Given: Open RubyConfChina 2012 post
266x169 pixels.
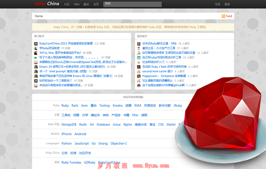Looking at the screenshot, I should (x=66, y=44).
